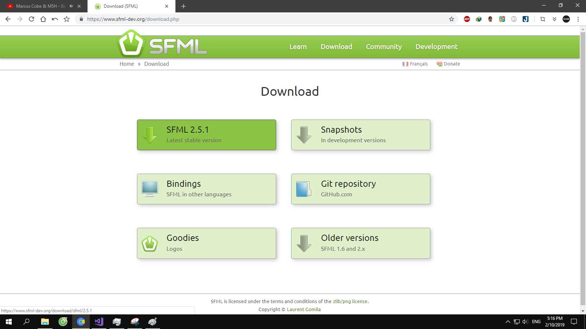The image size is (586, 329).
Task: Go back using the browser back arrow
Action: pos(8,19)
